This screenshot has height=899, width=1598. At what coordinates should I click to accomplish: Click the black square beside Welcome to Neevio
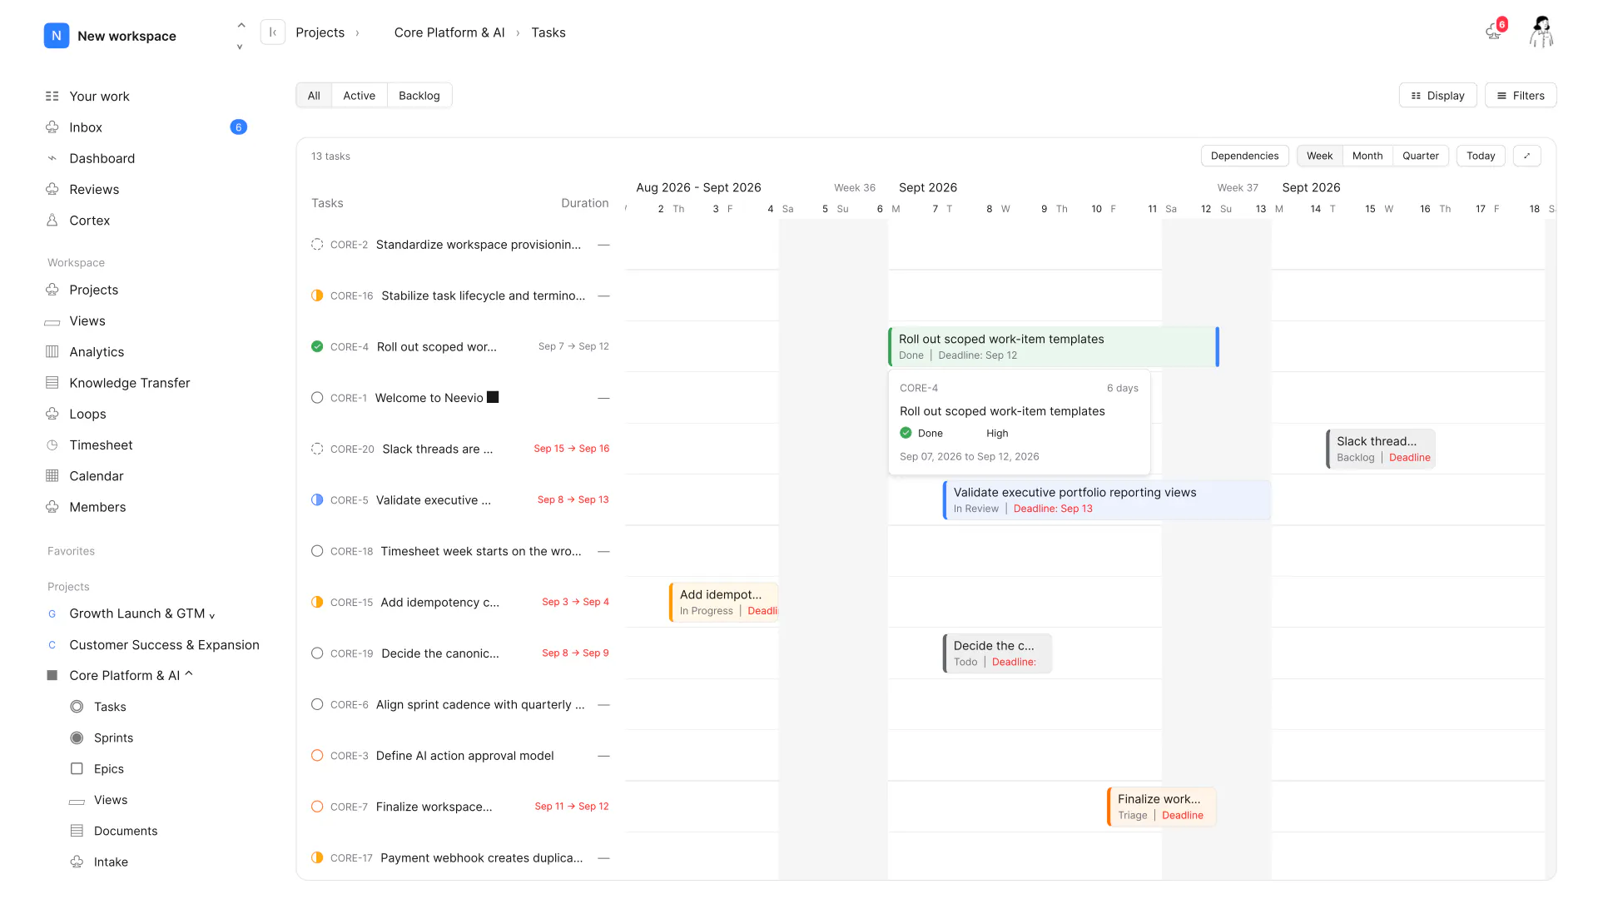click(x=493, y=397)
